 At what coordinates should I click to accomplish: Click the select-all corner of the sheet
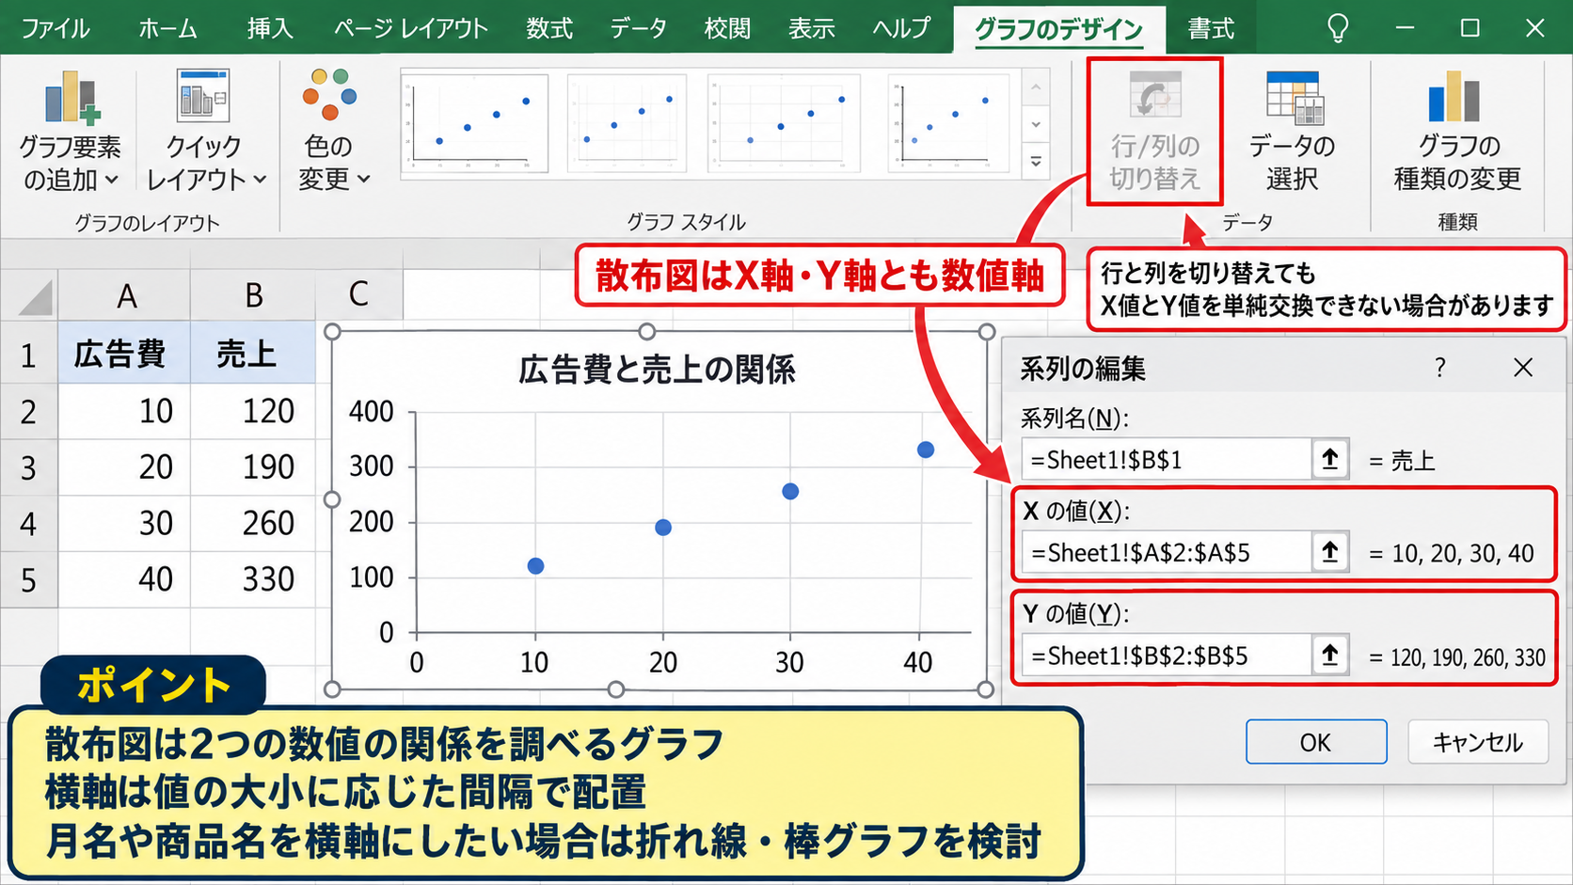click(30, 295)
